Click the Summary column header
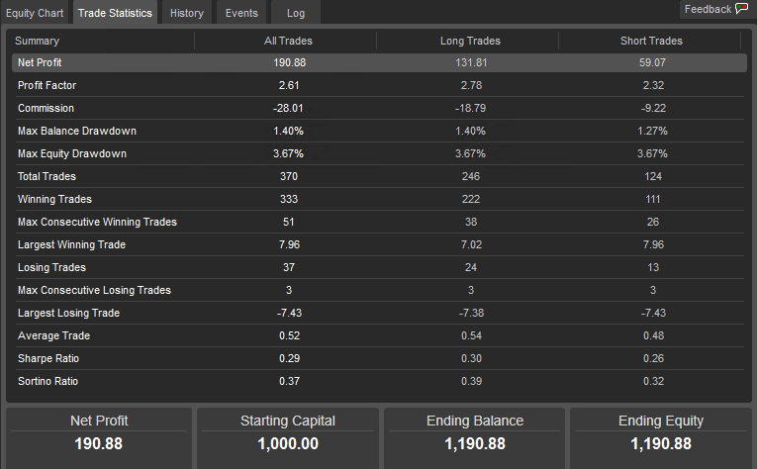 38,41
